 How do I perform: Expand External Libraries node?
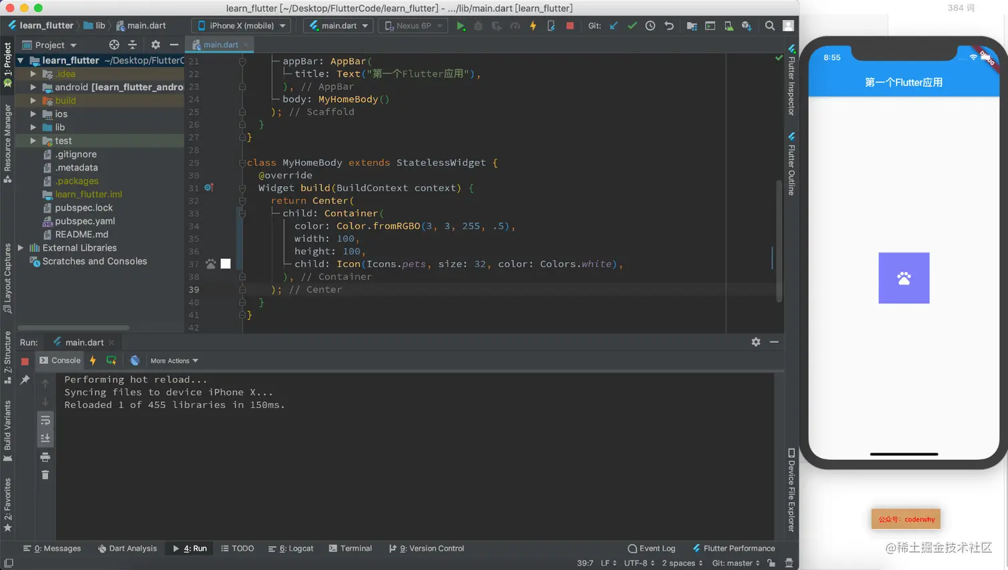point(21,248)
